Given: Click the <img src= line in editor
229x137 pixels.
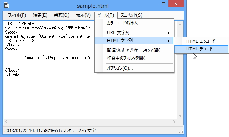Looking at the screenshot, I should [60, 58].
